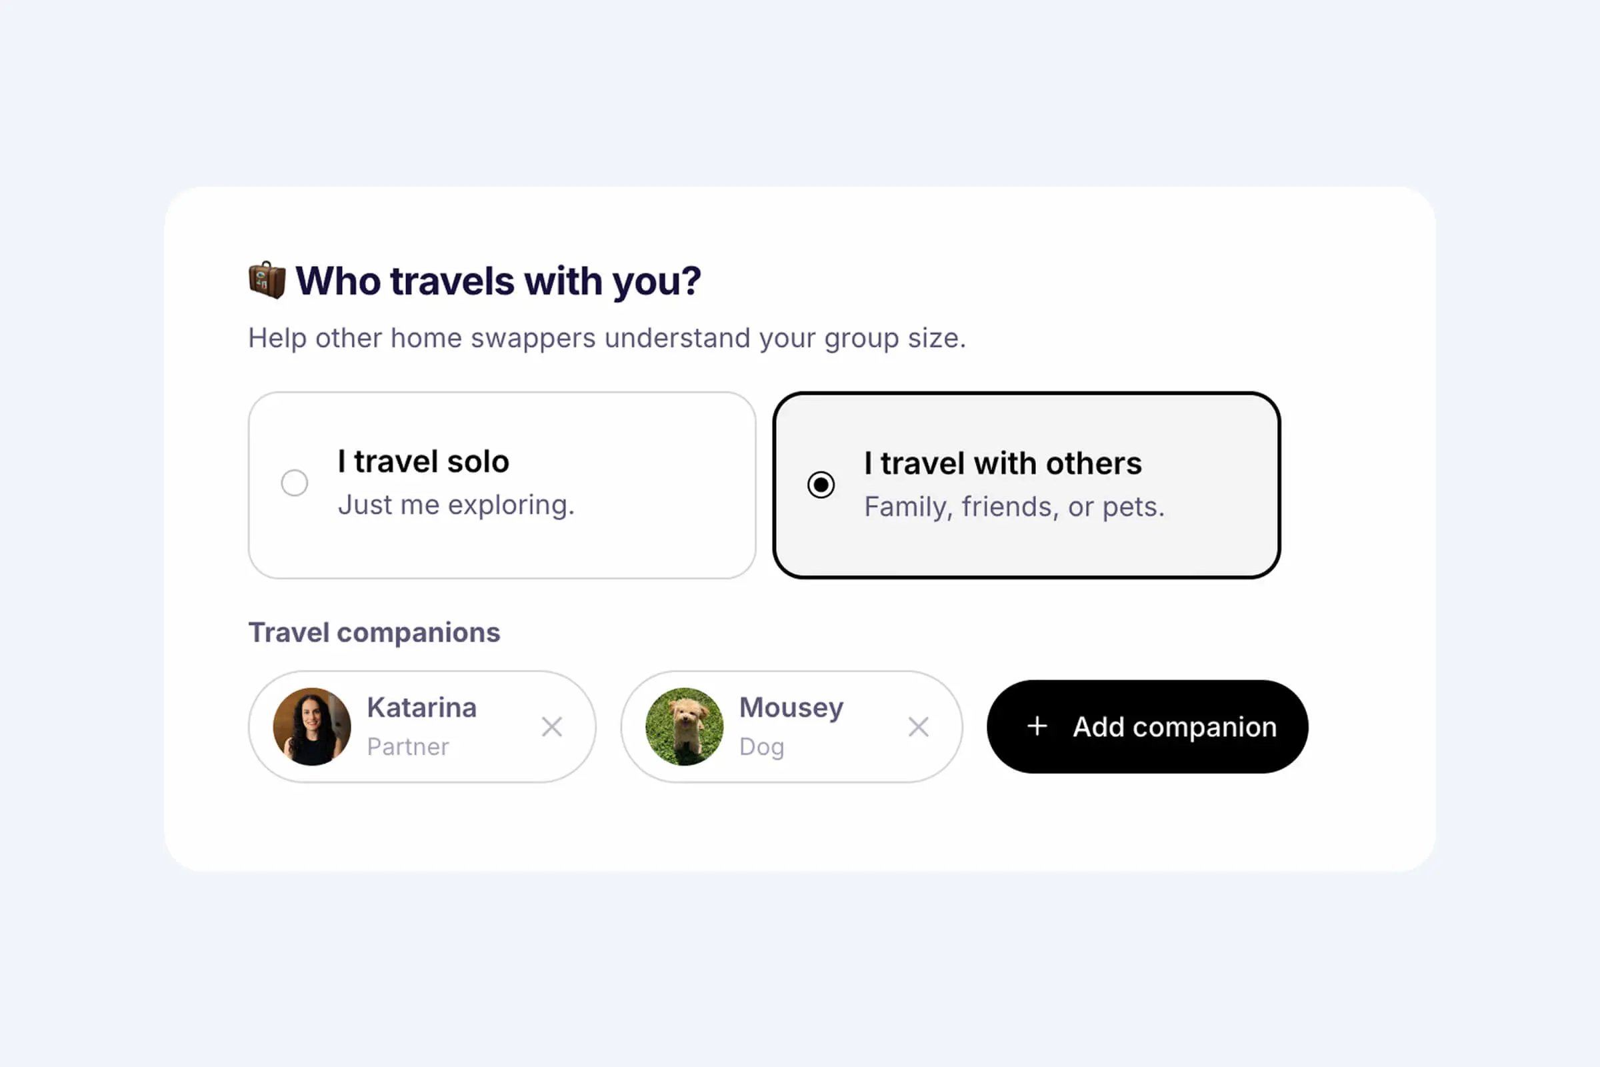Image resolution: width=1600 pixels, height=1067 pixels.
Task: Click Mousey's dog photo
Action: (x=684, y=726)
